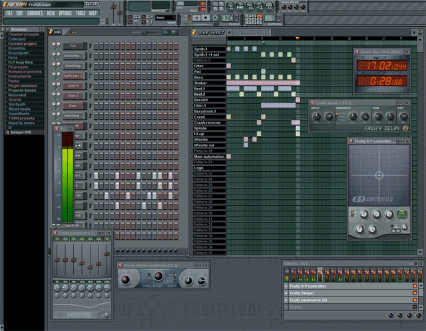Select the Master track in Effects mixer
The image size is (426, 331).
287,275
